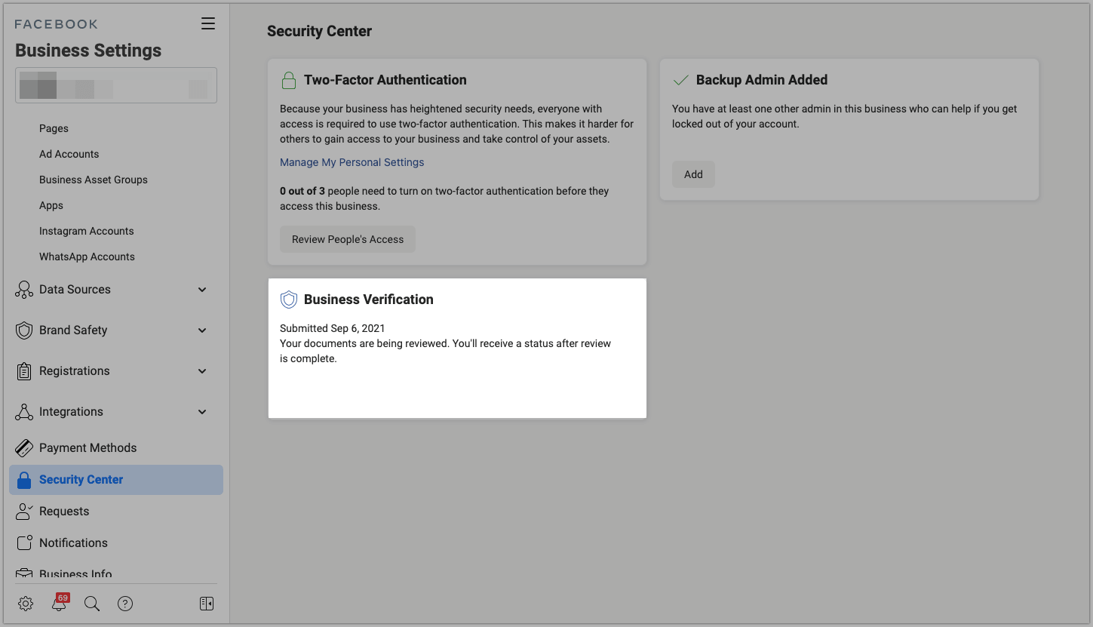The height and width of the screenshot is (627, 1093).
Task: Click the Business Verification shield icon
Action: (x=288, y=300)
